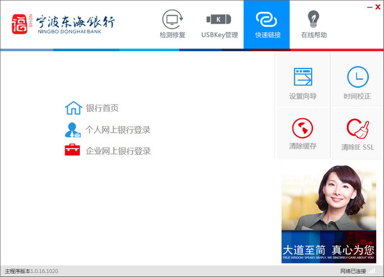Launch the 设置向导 setup wizard icon

(303, 77)
